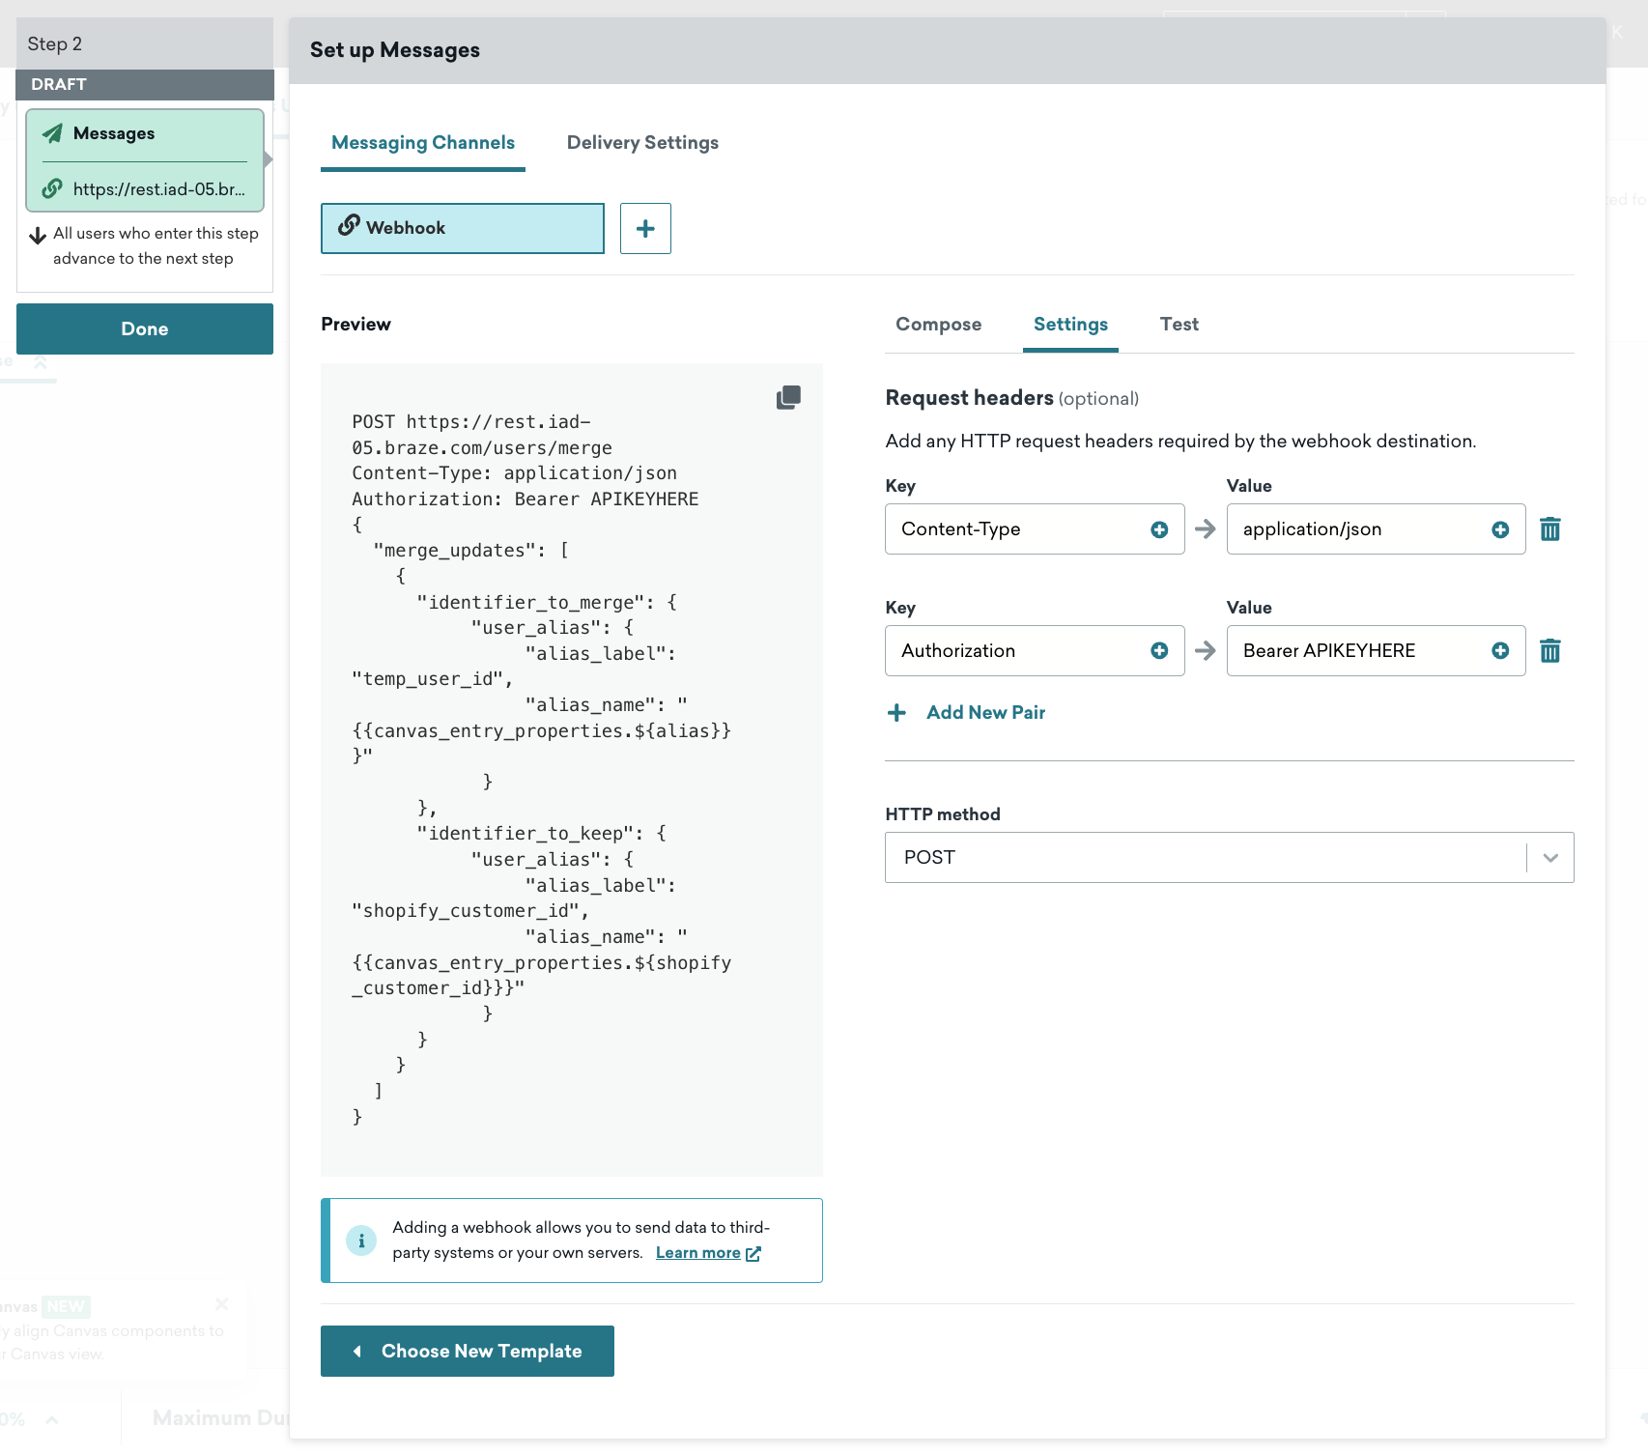Screen dimensions: 1648x1455
Task: Click plus icon inside Content-Type key field
Action: [x=1159, y=529]
